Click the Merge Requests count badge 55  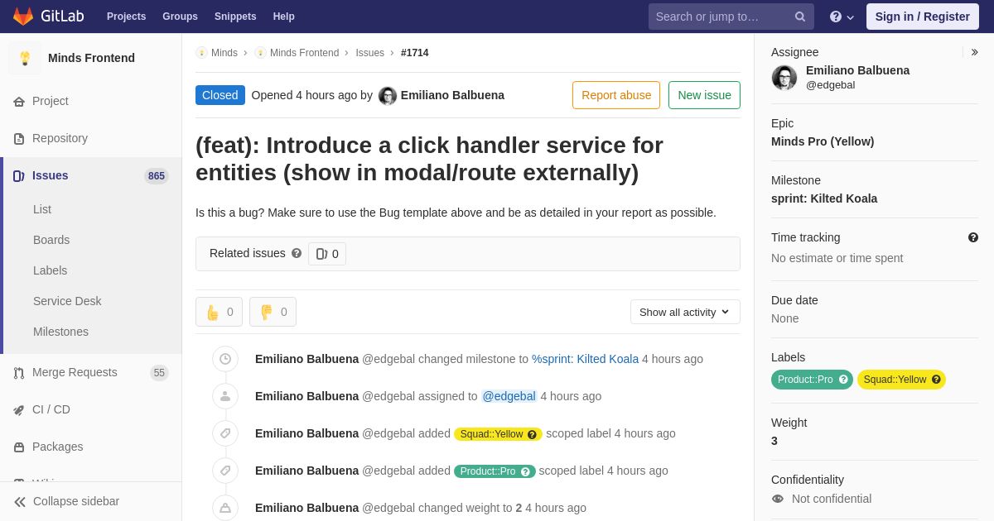159,373
